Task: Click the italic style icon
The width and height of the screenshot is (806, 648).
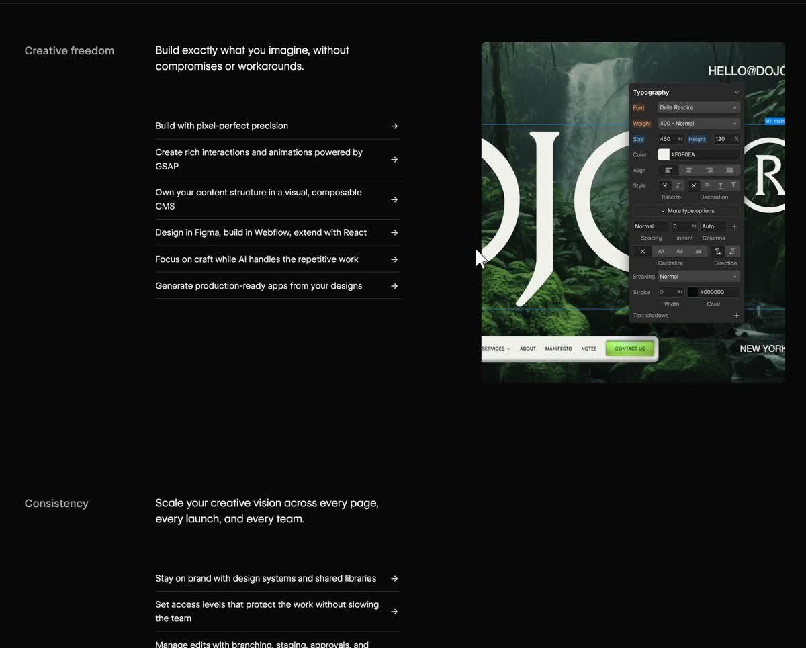Action: [x=678, y=185]
